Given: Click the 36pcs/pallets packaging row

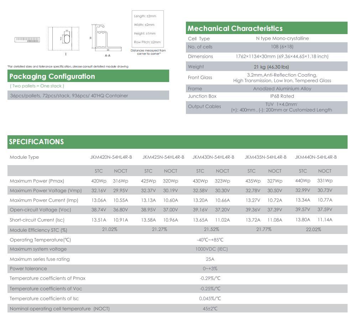Looking at the screenshot, I should pyautogui.click(x=69, y=96).
